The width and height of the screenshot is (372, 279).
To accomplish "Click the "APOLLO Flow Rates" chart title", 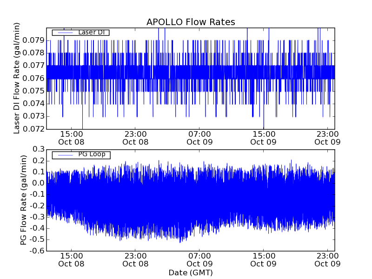I will [x=191, y=22].
